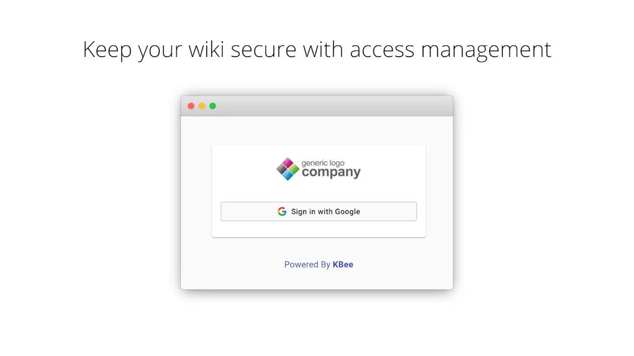
Task: Minimize the window with the yellow button
Action: click(x=202, y=106)
